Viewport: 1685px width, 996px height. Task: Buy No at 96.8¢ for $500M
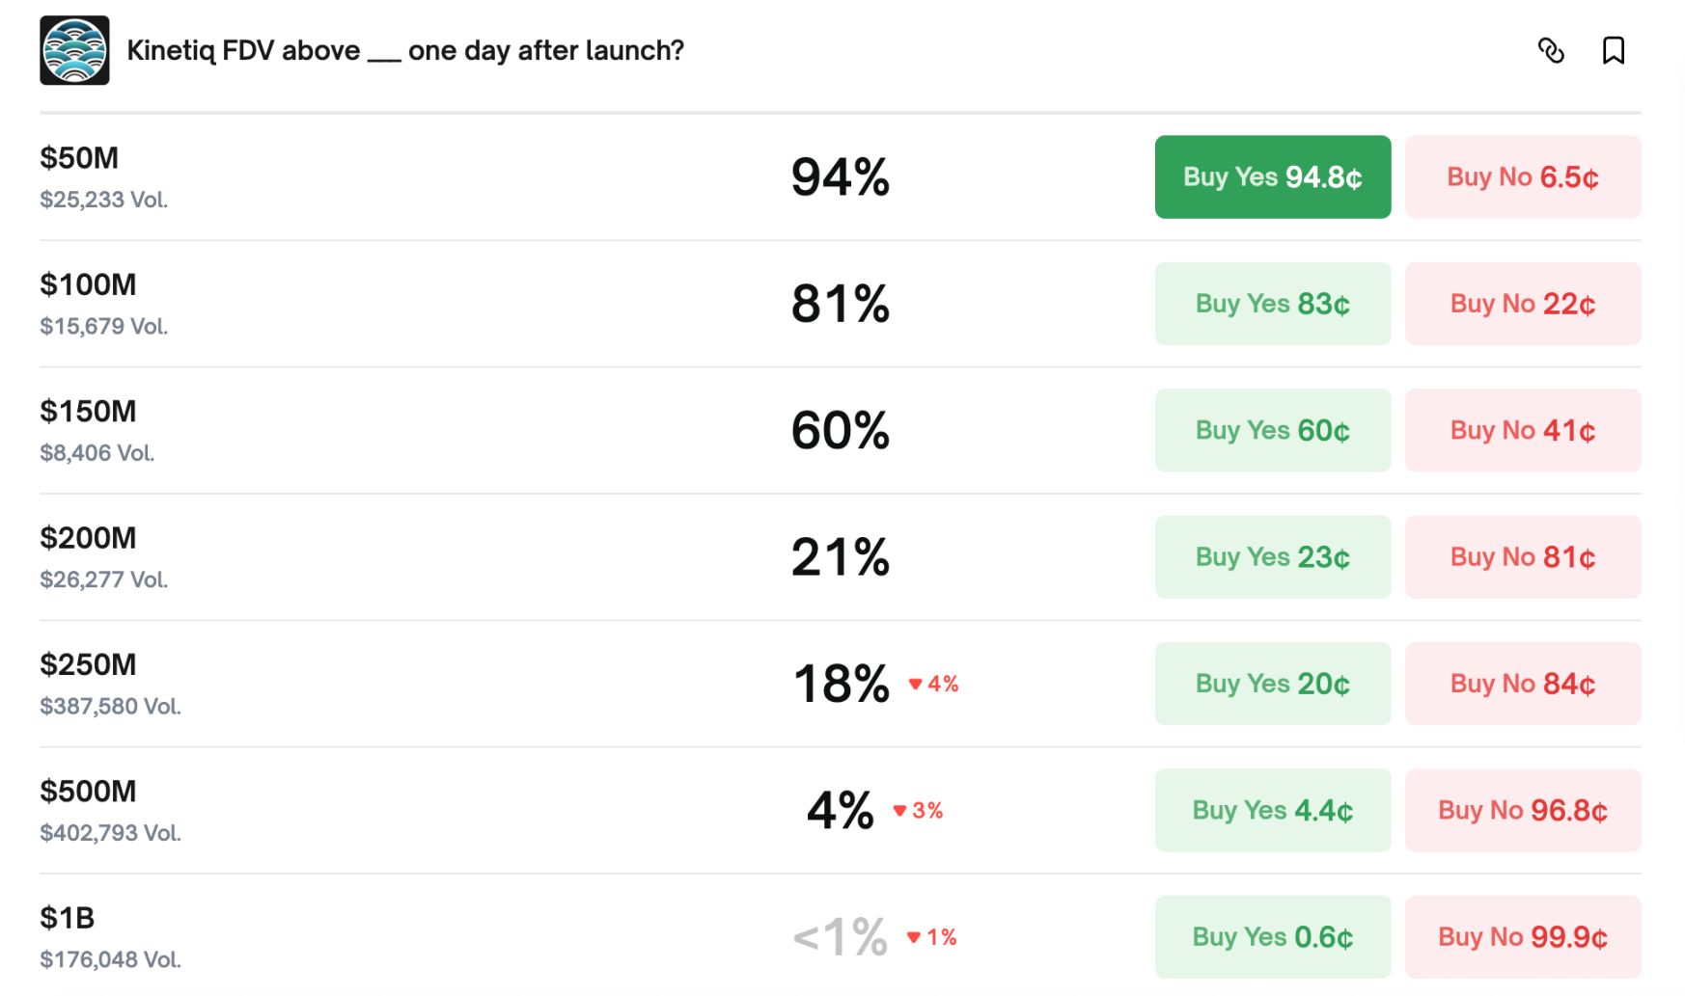point(1522,810)
